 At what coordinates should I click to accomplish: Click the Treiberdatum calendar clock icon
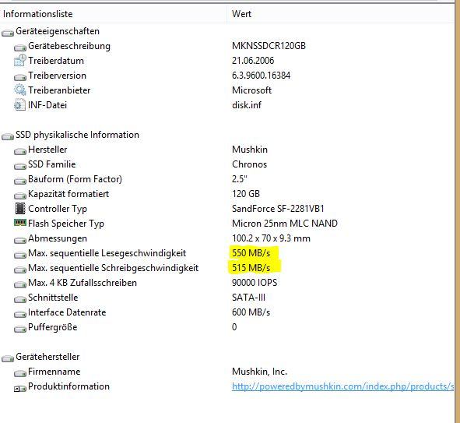pyautogui.click(x=20, y=60)
